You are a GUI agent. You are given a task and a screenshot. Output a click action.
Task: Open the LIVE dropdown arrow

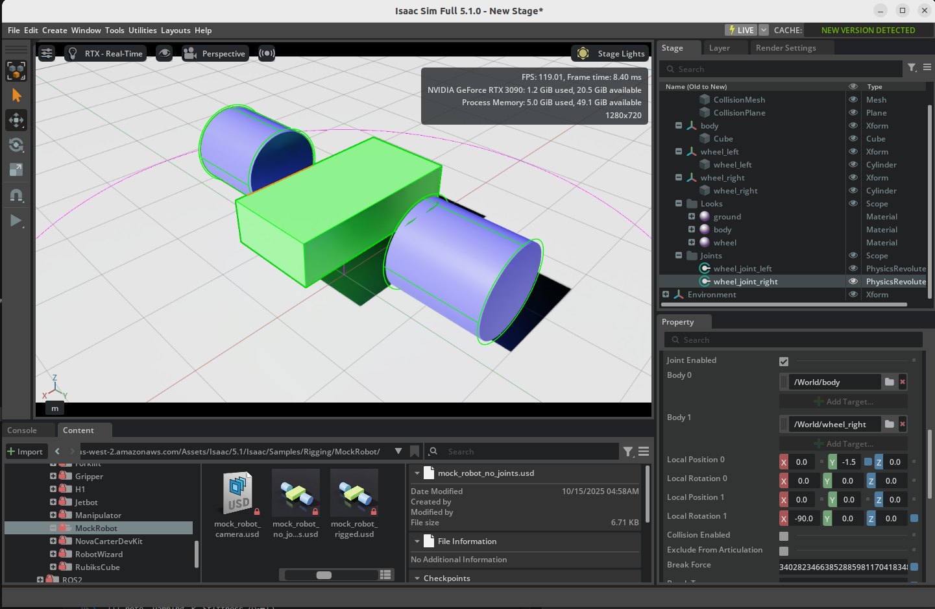[764, 30]
